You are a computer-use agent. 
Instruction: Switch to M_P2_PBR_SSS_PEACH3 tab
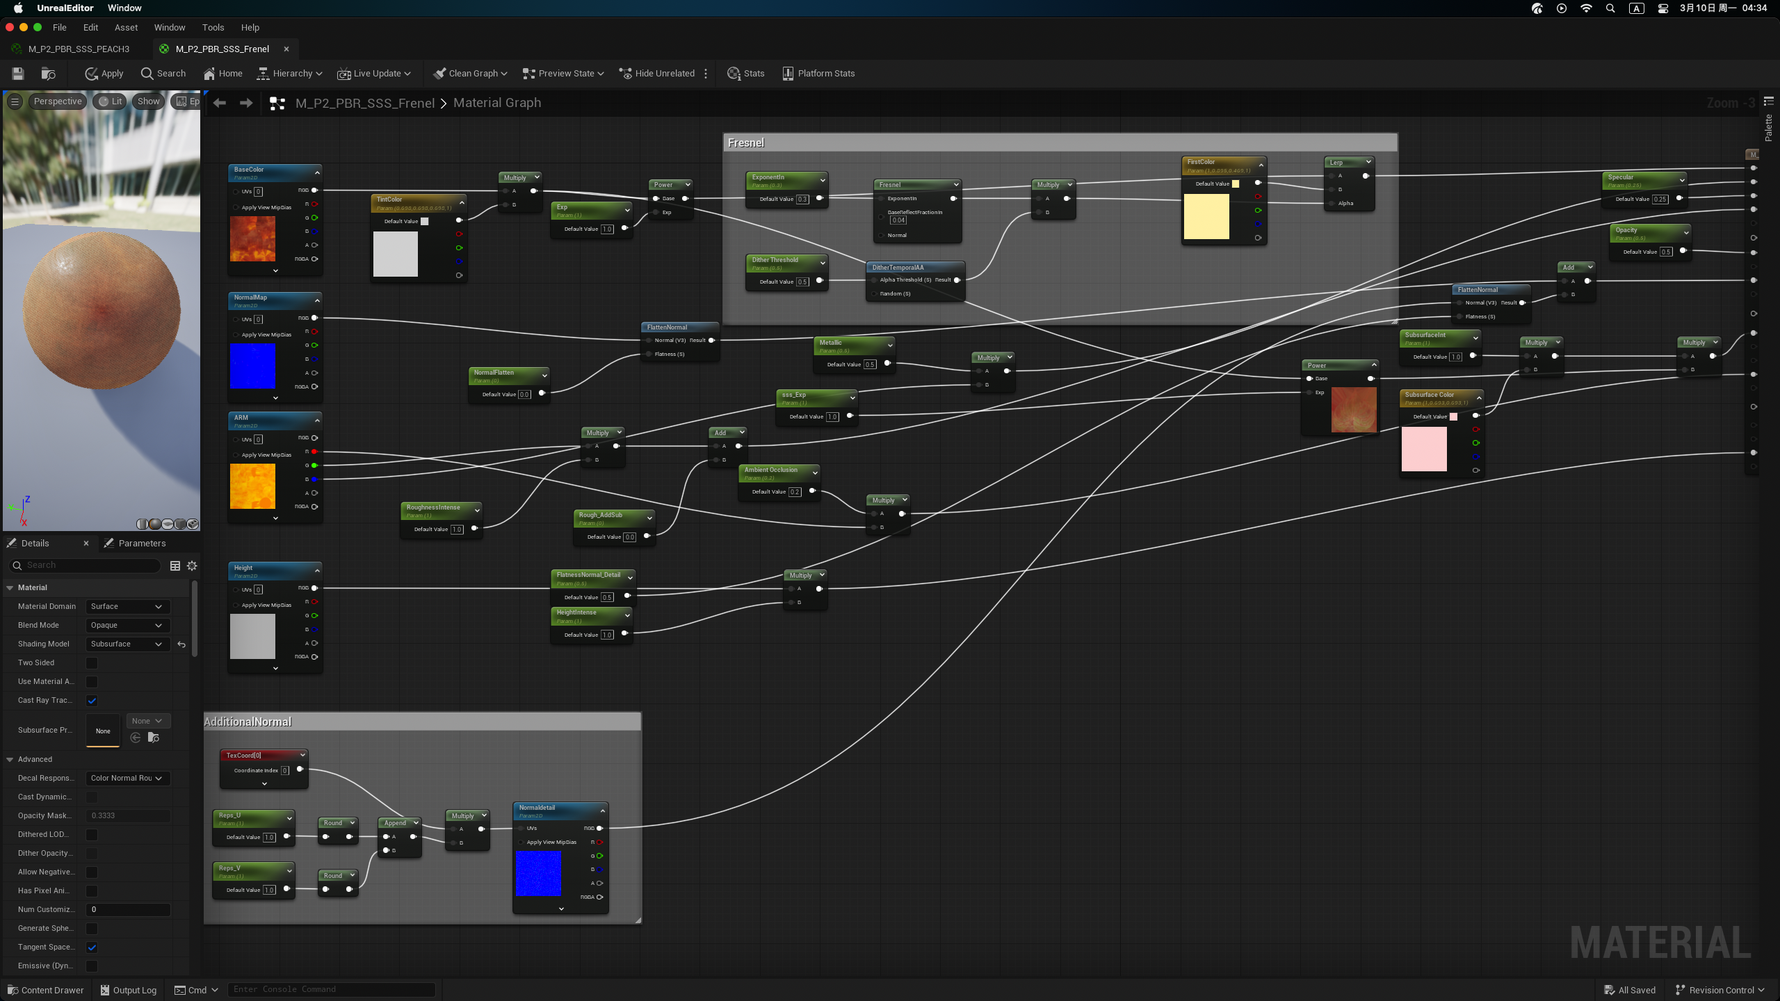(78, 49)
